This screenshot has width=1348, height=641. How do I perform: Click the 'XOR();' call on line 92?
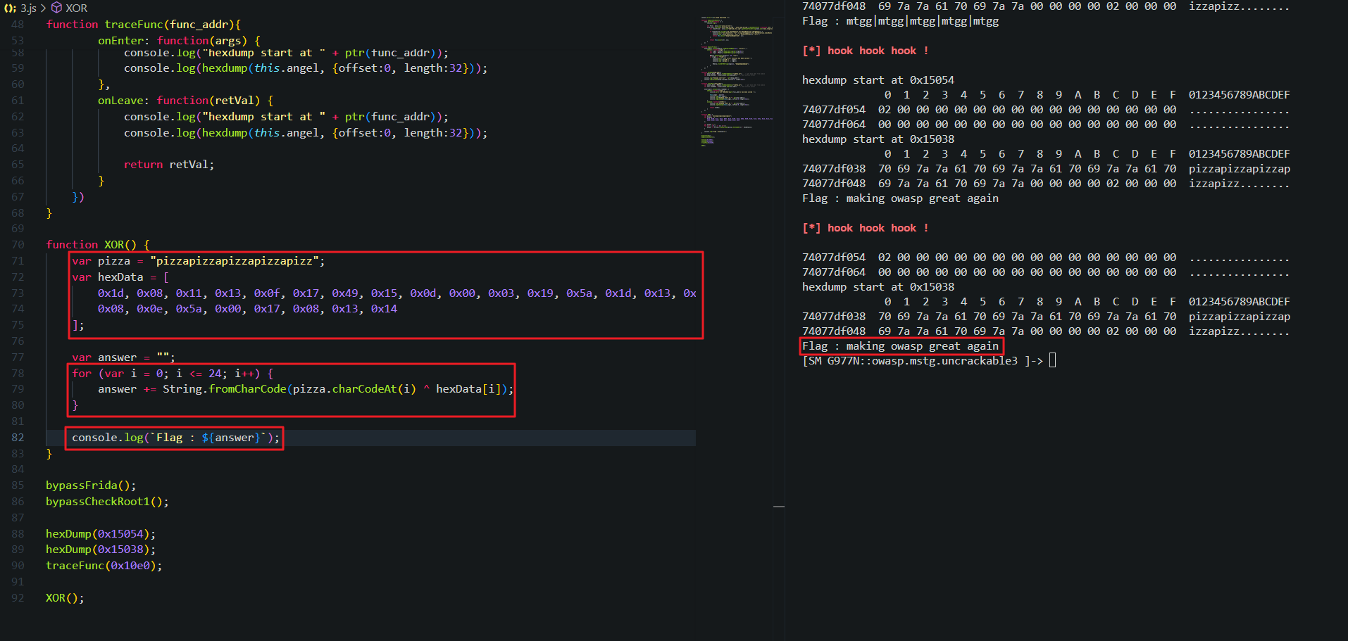click(x=65, y=598)
